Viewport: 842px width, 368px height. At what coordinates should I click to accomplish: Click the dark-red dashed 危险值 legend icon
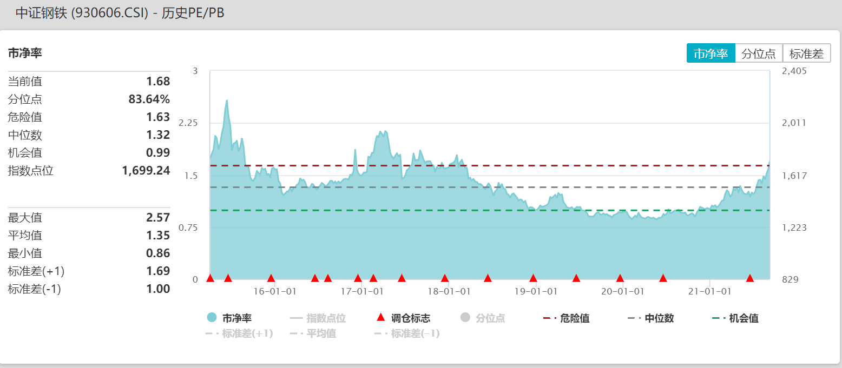point(548,318)
